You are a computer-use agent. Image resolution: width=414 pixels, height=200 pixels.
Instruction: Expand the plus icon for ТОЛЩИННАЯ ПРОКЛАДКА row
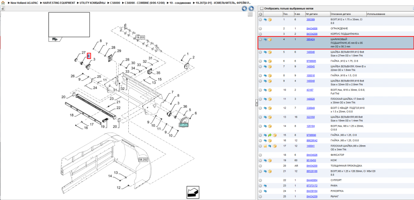click(260, 166)
